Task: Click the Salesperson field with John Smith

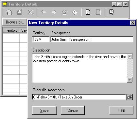Action: point(92,39)
